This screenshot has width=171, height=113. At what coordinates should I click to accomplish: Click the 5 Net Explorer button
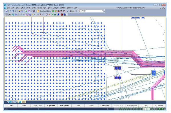coord(64,106)
